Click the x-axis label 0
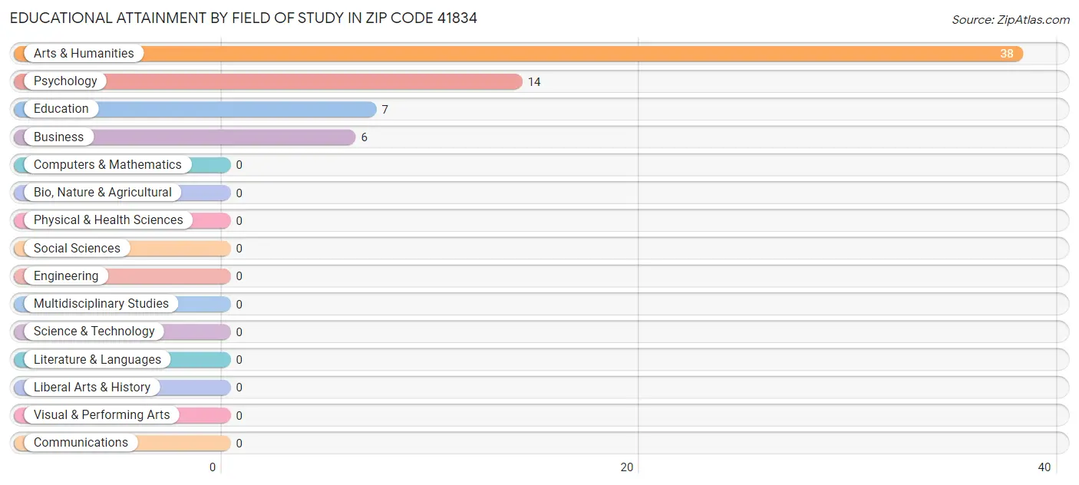This screenshot has width=1079, height=485. (x=213, y=467)
